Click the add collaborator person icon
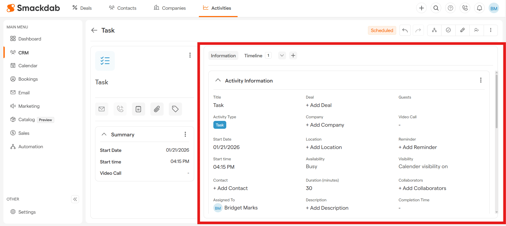Image resolution: width=506 pixels, height=226 pixels. (x=476, y=30)
